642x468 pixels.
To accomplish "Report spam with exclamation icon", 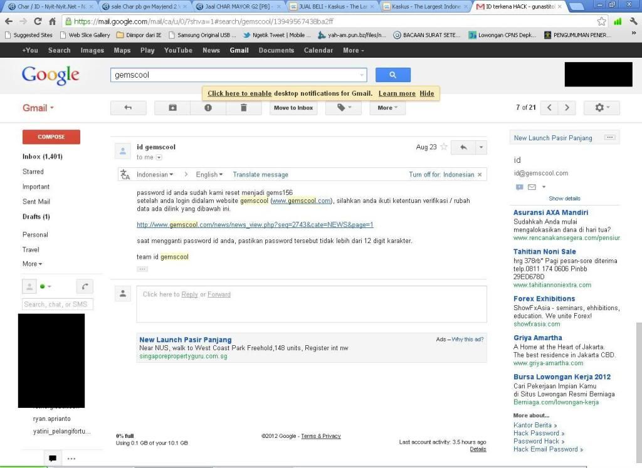I will click(x=208, y=108).
